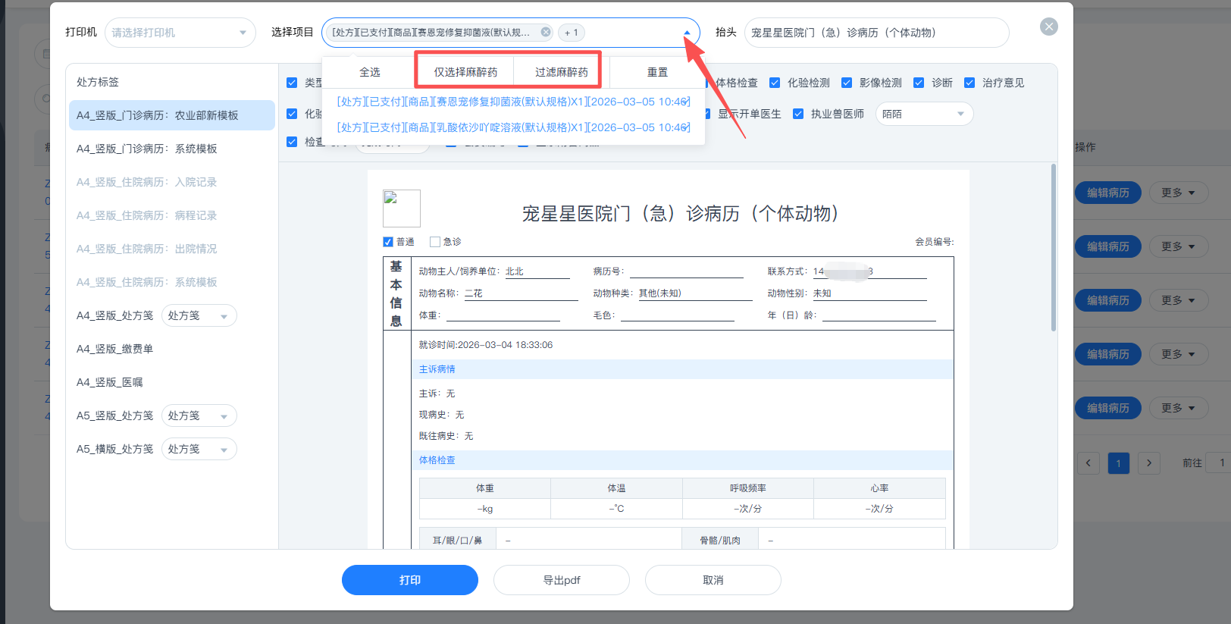This screenshot has width=1231, height=624.
Task: Click the 抬头 title input field
Action: 875,33
